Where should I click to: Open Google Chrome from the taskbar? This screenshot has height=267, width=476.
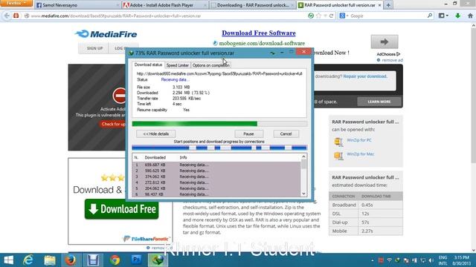pos(115,260)
